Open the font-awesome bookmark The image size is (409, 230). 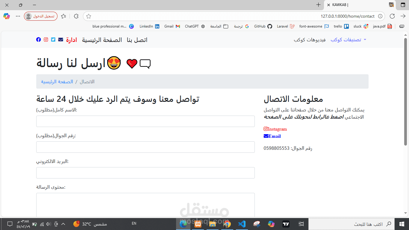(314, 26)
